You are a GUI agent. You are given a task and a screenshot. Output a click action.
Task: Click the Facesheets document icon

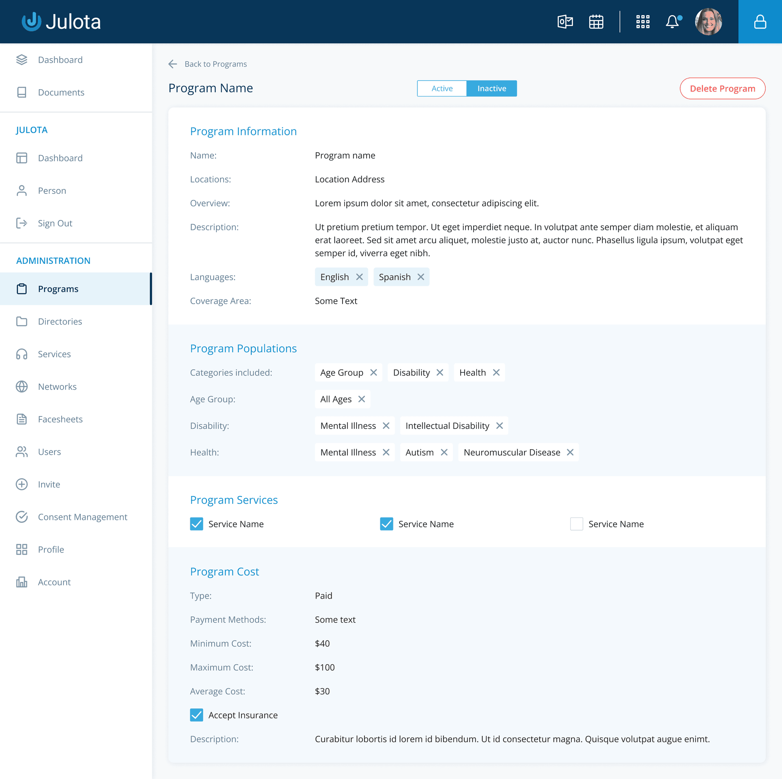tap(22, 419)
